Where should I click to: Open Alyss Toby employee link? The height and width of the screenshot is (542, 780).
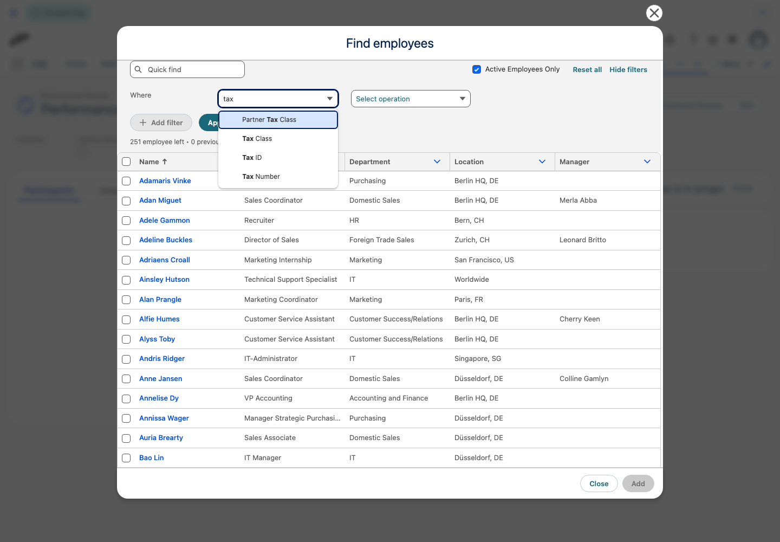pyautogui.click(x=157, y=339)
